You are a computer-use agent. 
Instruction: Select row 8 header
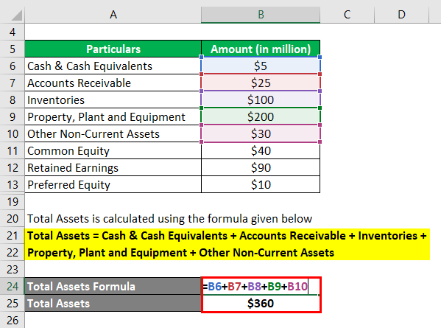click(12, 100)
